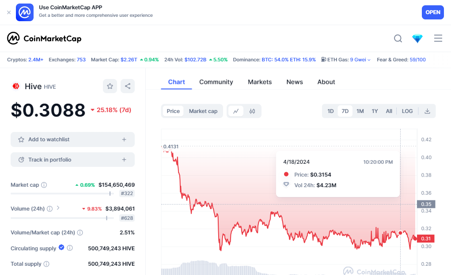Select the candlestick chart type icon
The image size is (451, 275).
252,111
